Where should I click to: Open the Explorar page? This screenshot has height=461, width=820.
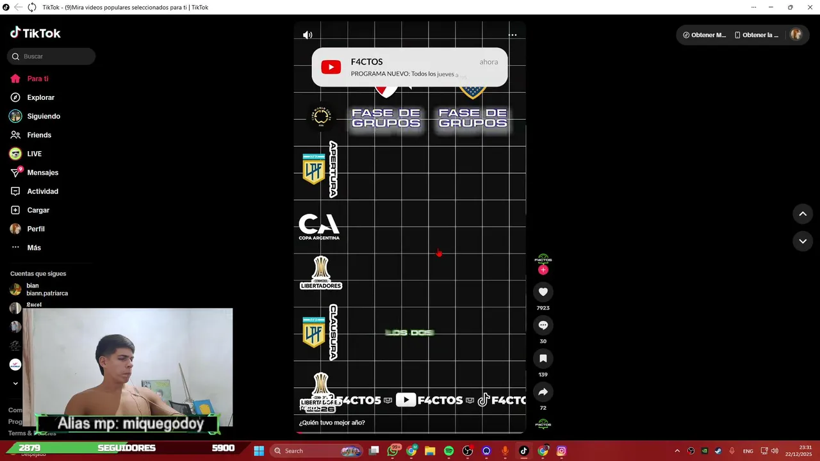click(x=32, y=97)
